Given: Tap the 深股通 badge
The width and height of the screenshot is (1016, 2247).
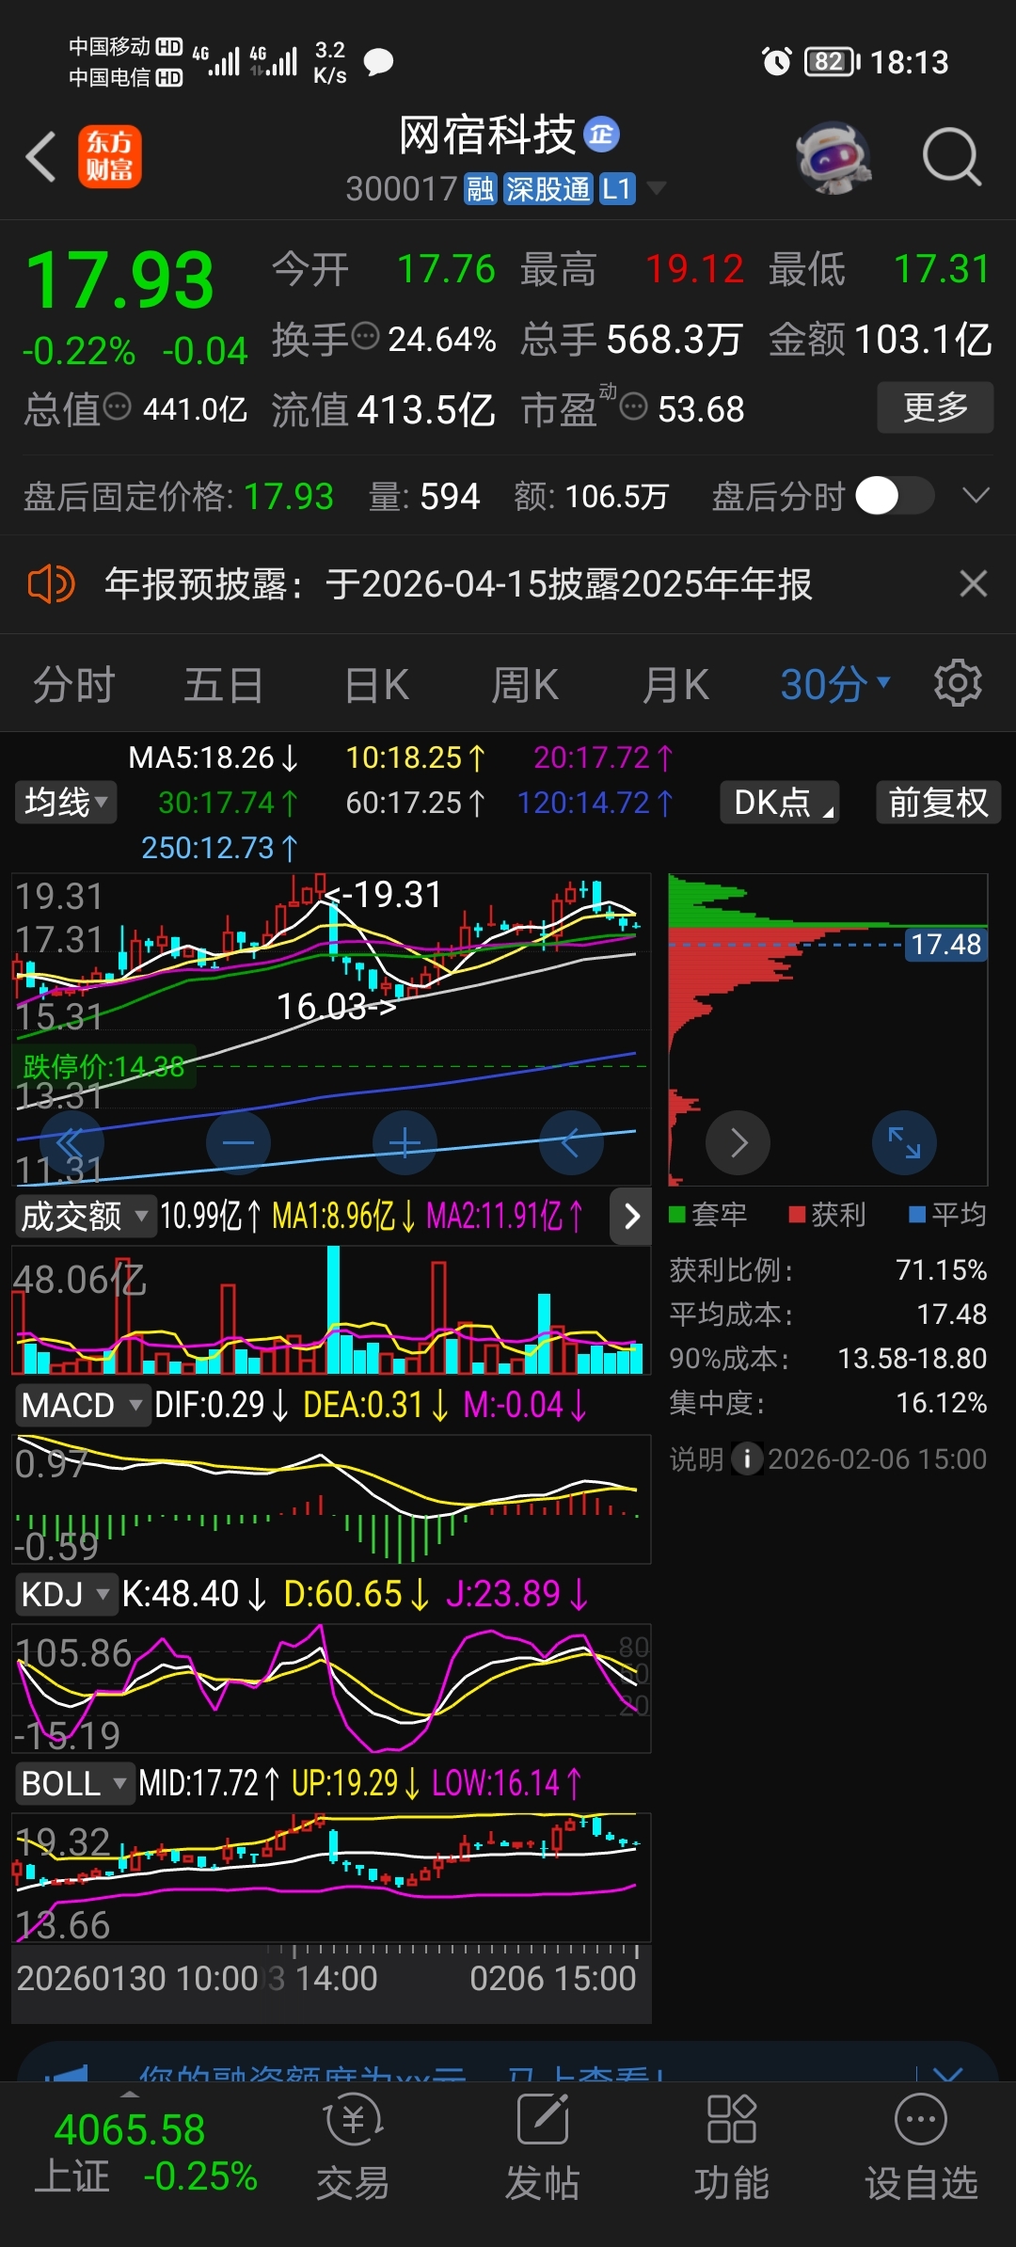Looking at the screenshot, I should (x=548, y=189).
